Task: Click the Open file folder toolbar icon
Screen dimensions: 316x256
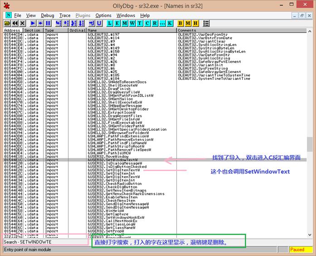Action: tap(7, 24)
